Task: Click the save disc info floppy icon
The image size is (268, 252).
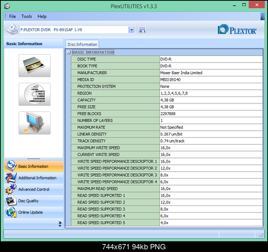Action: tap(142, 29)
